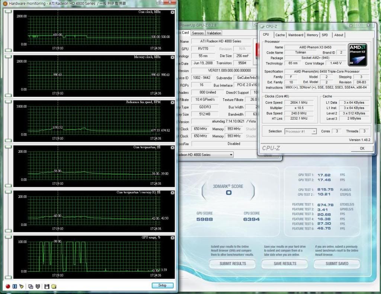
Task: Open the Radeon HD 4800 Series dropdown in GPU-Z
Action: pyautogui.click(x=205, y=154)
